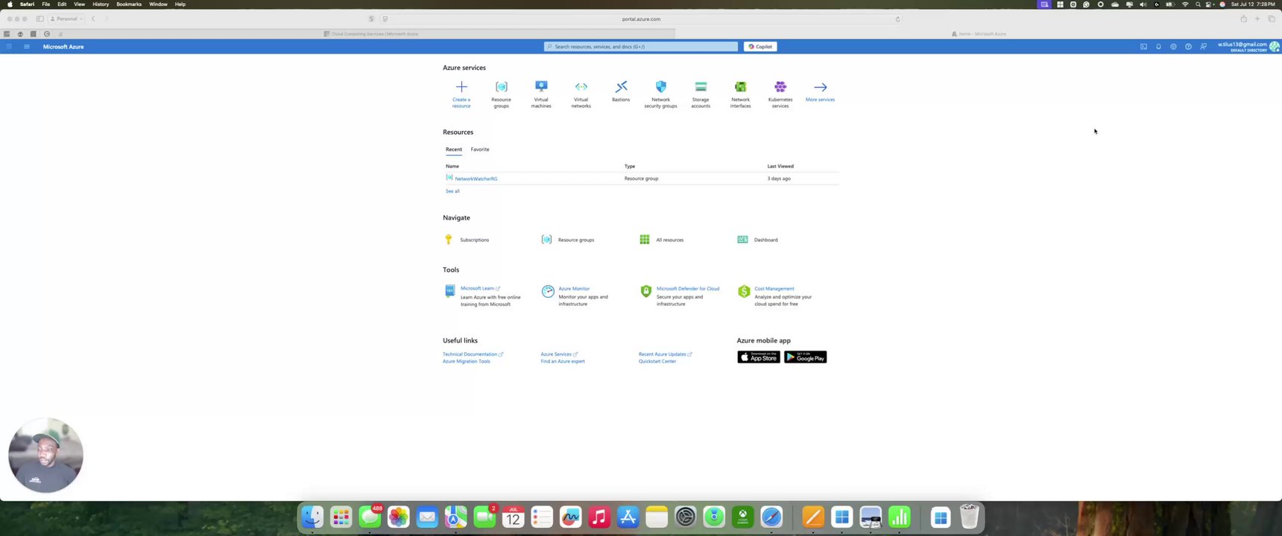Image resolution: width=1282 pixels, height=536 pixels.
Task: Open Resource groups under Azure services
Action: (502, 94)
